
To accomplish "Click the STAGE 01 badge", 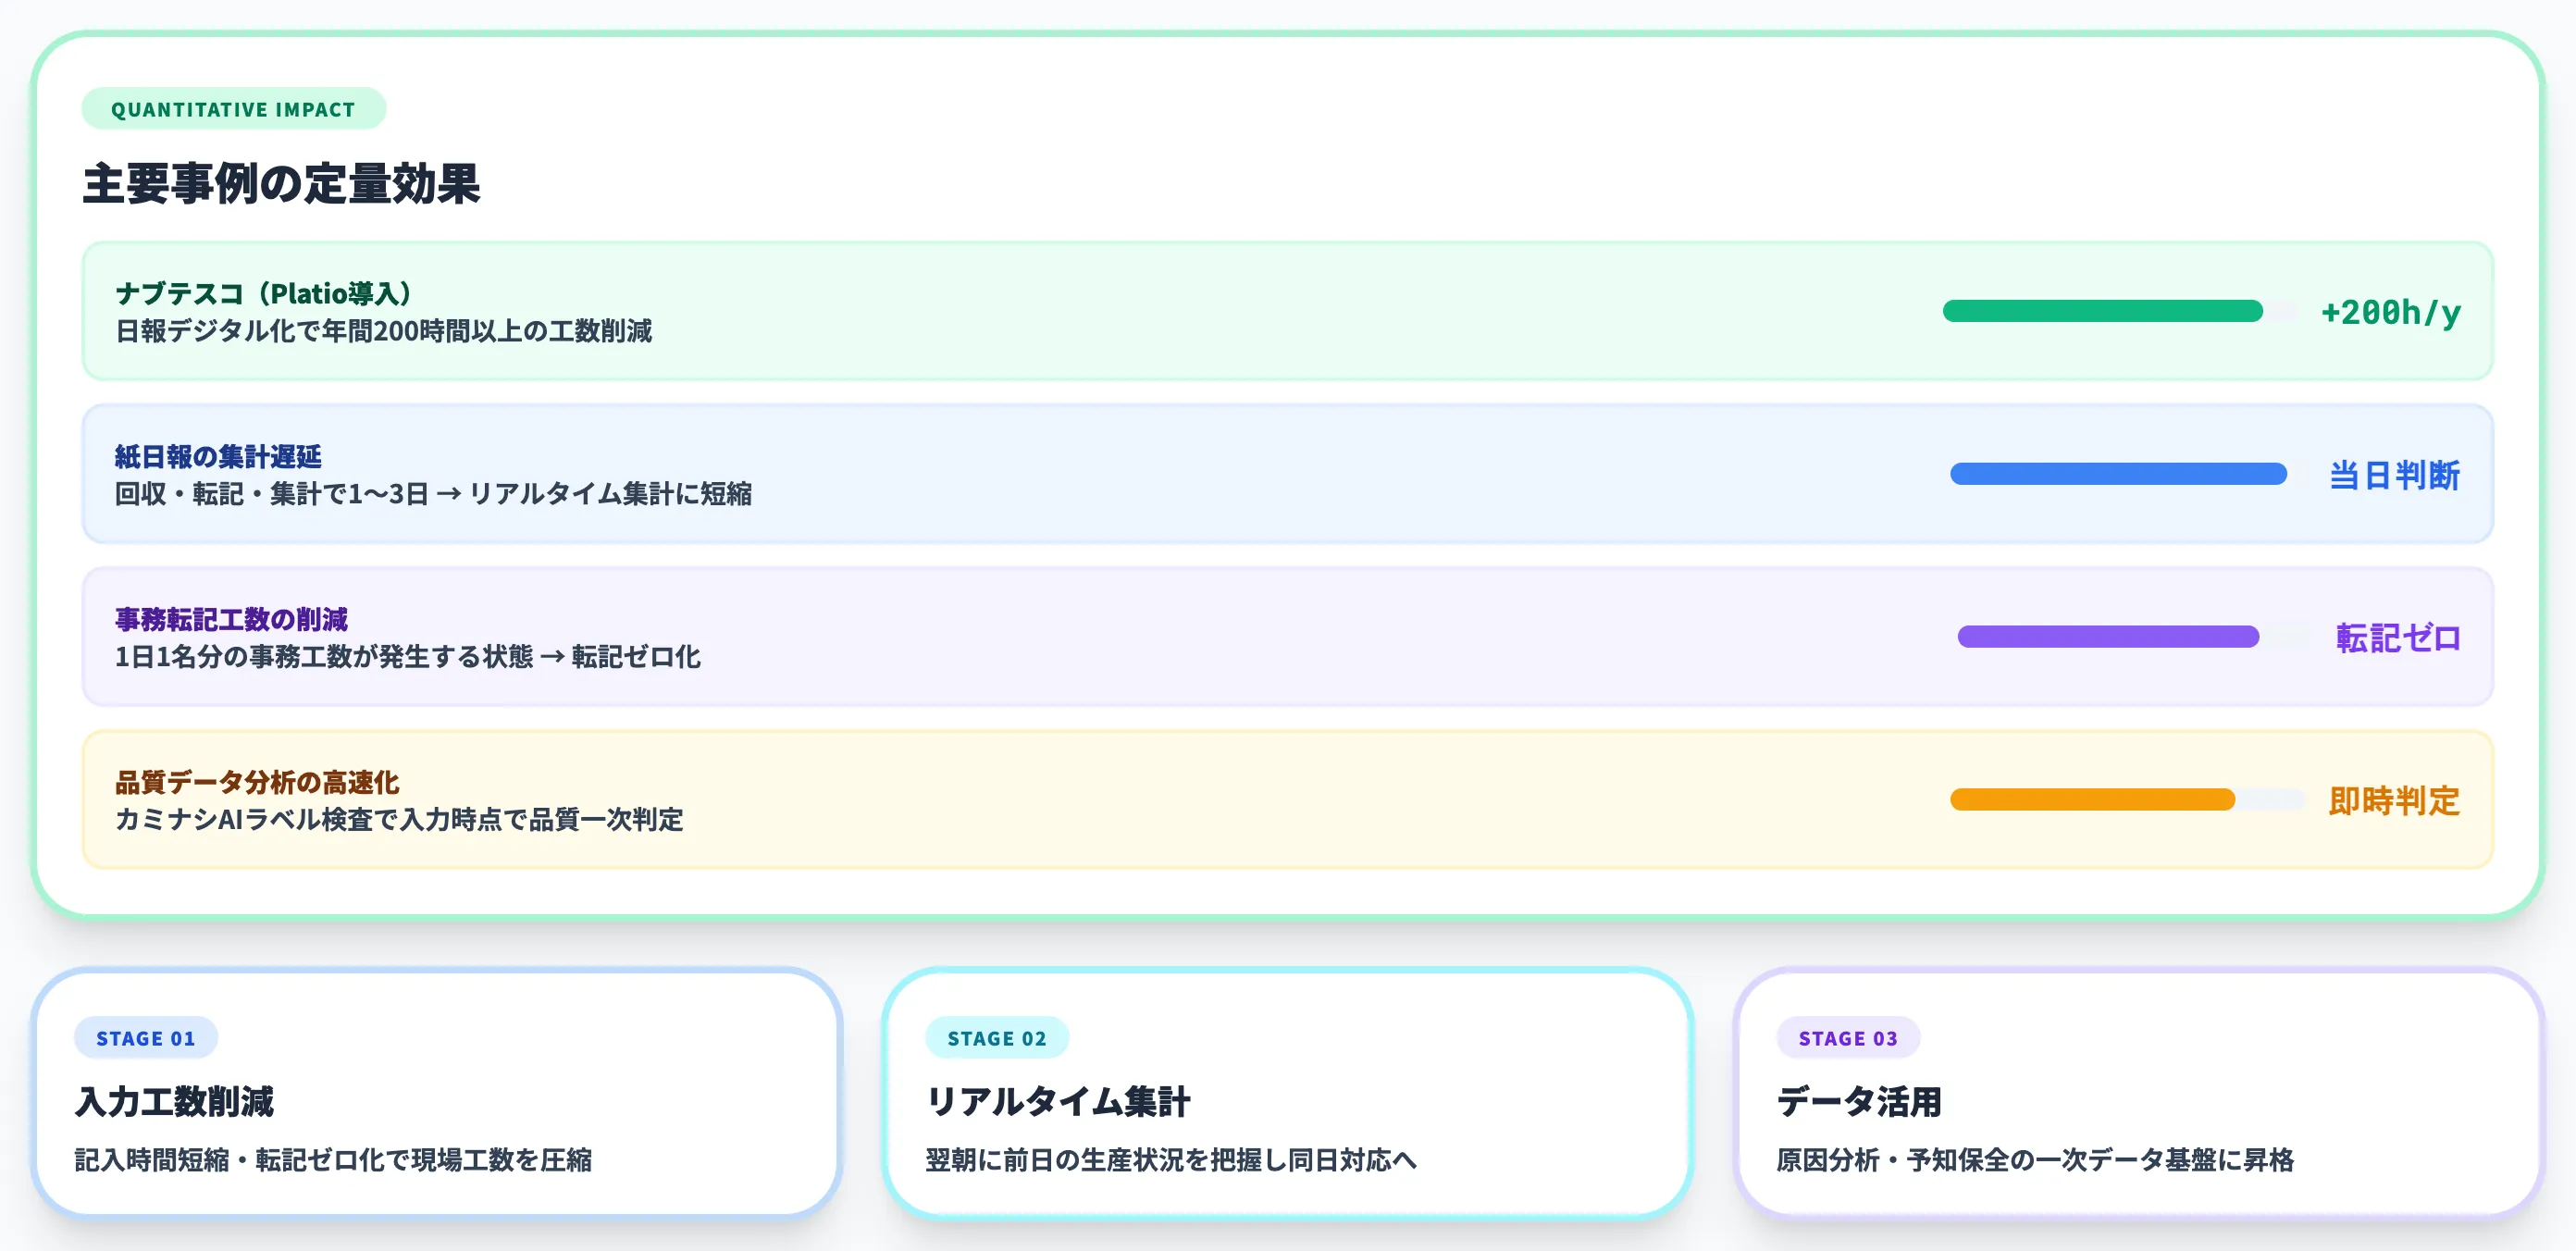I will (146, 1038).
